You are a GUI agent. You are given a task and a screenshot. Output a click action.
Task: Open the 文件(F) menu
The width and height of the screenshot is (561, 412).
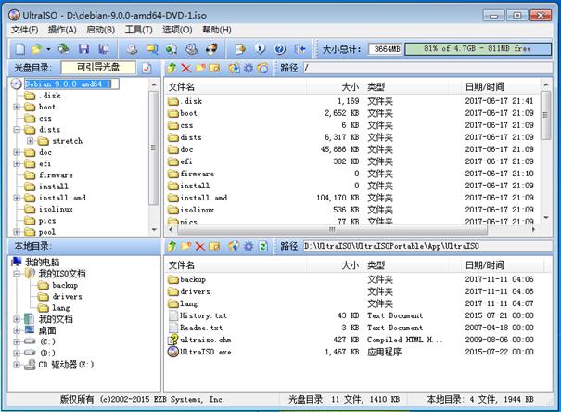[x=25, y=30]
